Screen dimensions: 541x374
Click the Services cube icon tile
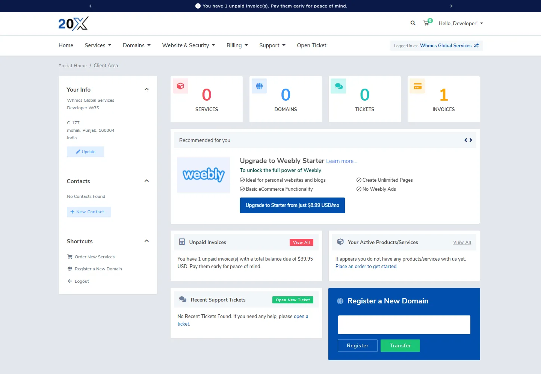click(x=180, y=86)
